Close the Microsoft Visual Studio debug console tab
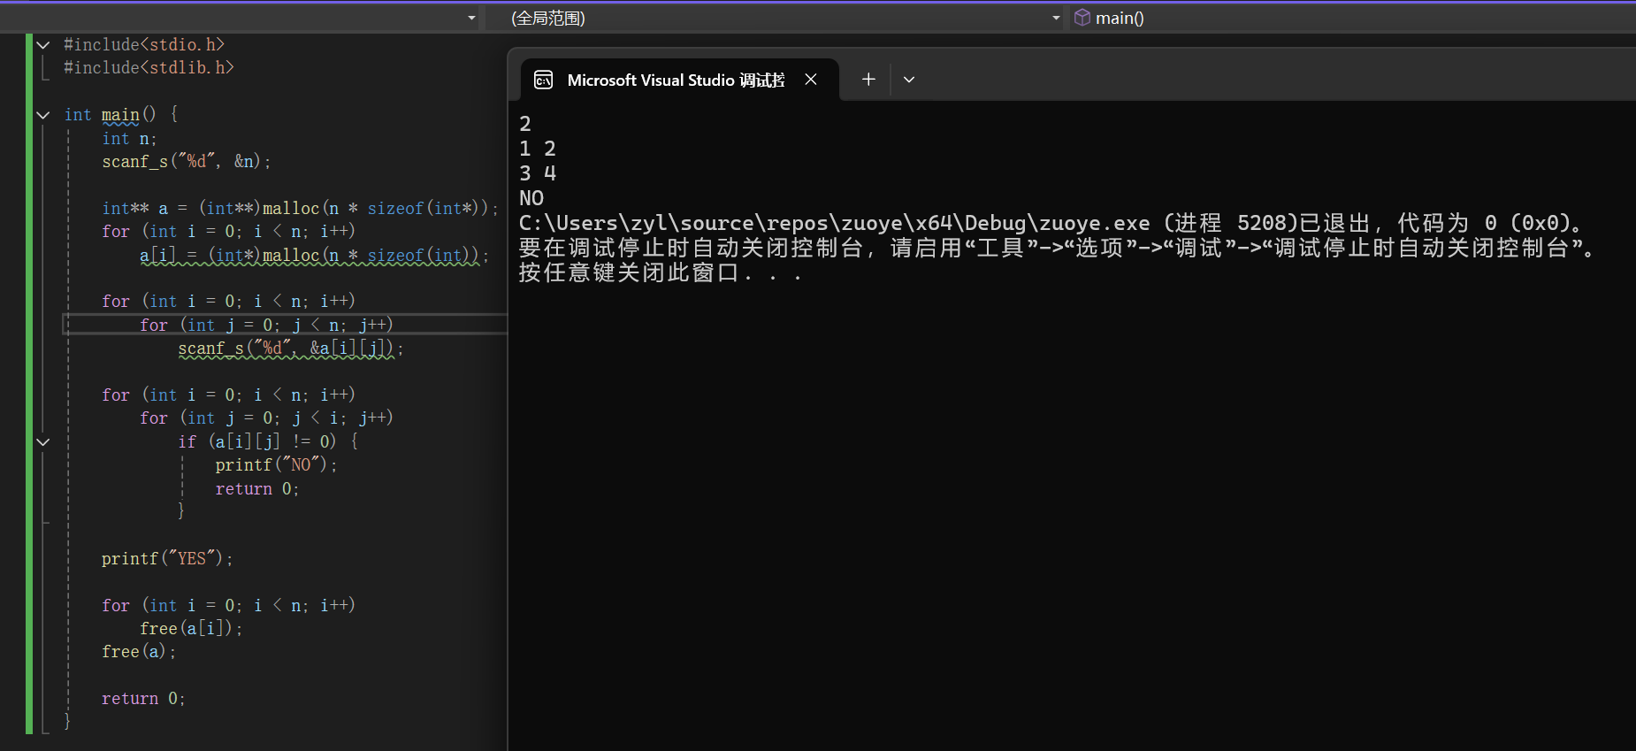The image size is (1636, 751). click(811, 80)
